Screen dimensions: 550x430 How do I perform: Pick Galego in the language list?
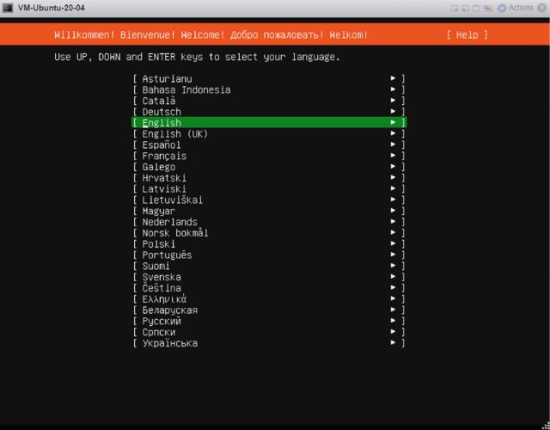coord(269,167)
